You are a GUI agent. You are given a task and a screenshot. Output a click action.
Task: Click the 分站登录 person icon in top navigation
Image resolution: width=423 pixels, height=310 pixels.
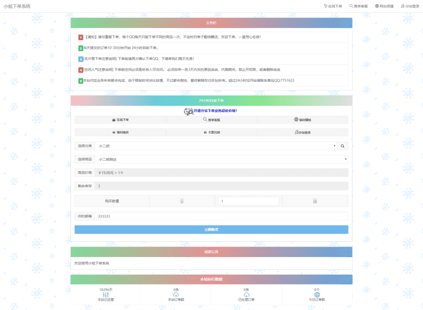403,5
